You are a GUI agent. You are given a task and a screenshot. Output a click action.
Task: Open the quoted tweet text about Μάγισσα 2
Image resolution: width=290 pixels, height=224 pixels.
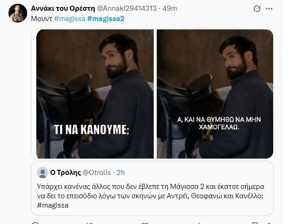click(150, 191)
